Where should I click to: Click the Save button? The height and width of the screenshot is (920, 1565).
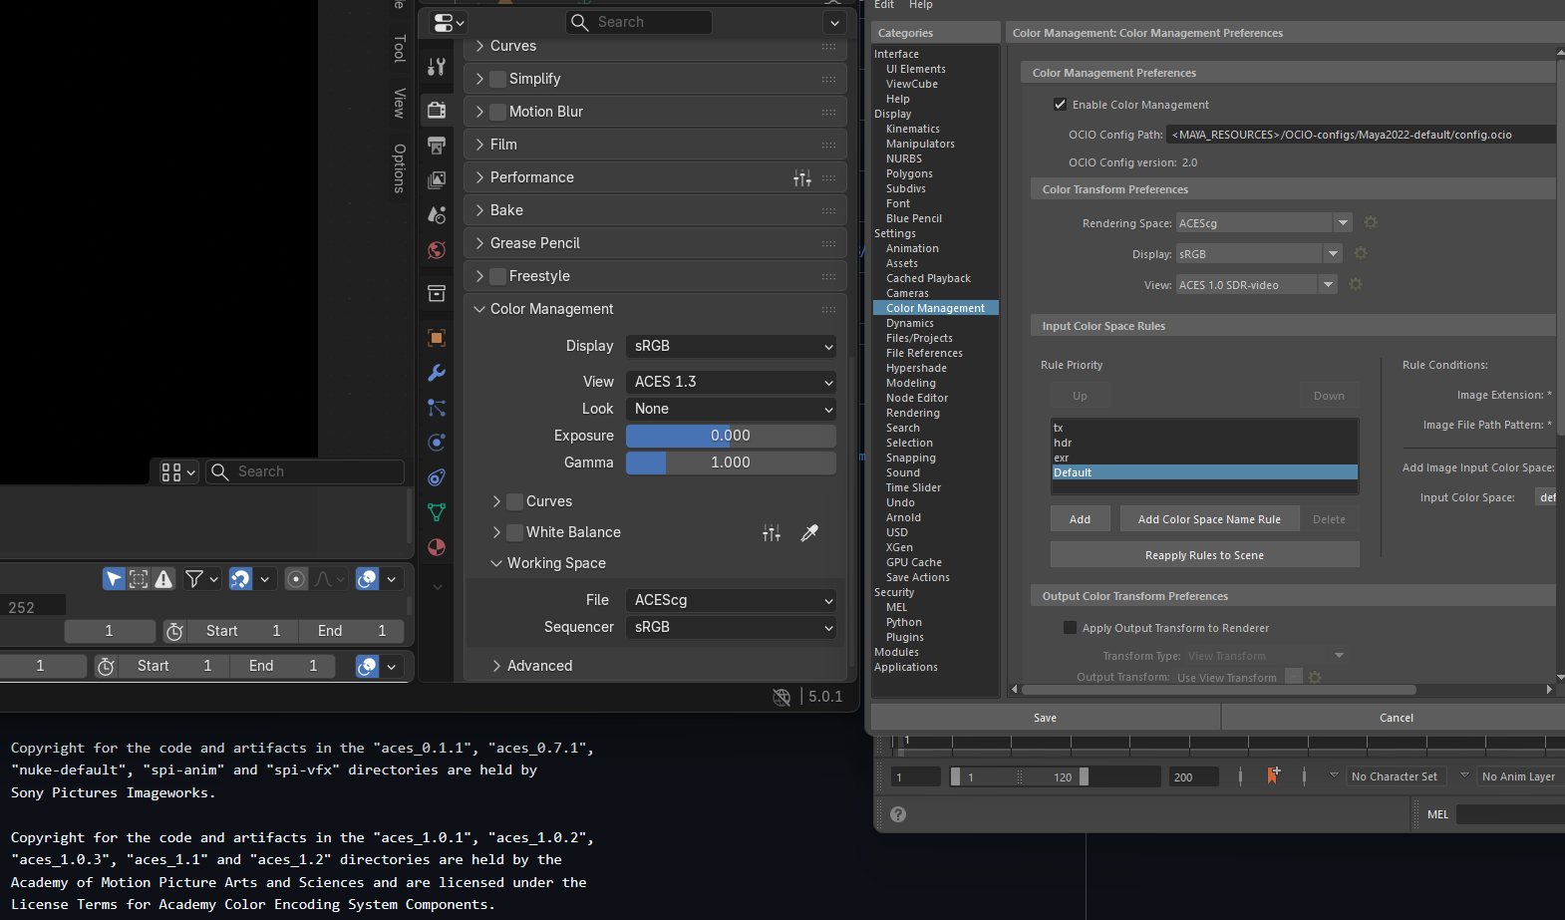tap(1045, 718)
